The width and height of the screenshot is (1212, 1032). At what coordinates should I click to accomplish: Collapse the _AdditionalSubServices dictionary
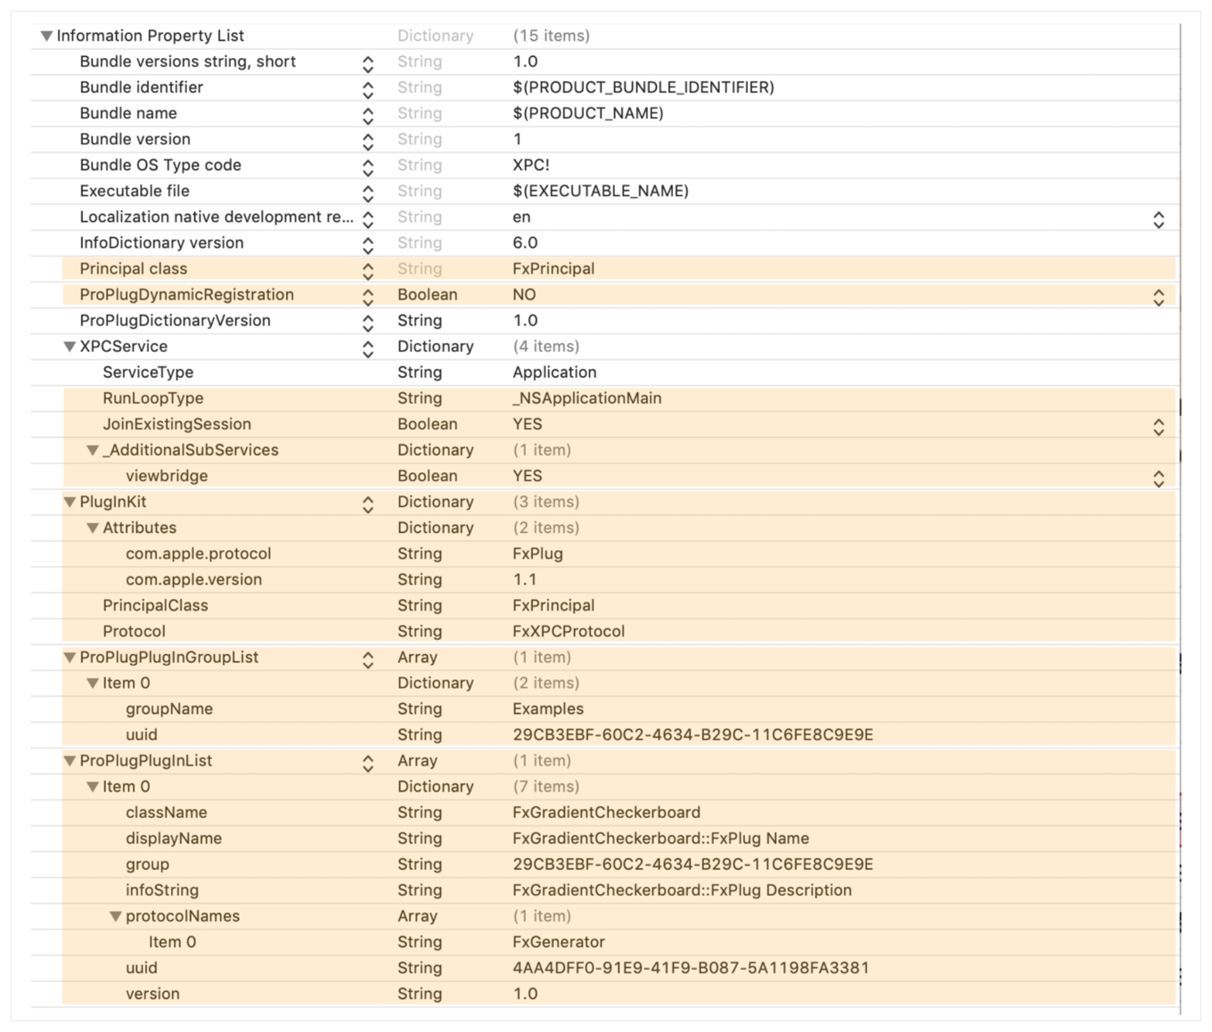point(93,451)
